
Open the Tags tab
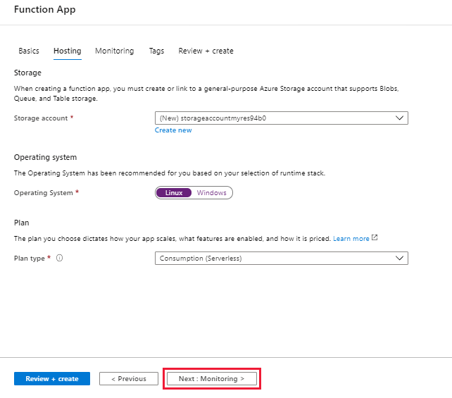point(156,51)
